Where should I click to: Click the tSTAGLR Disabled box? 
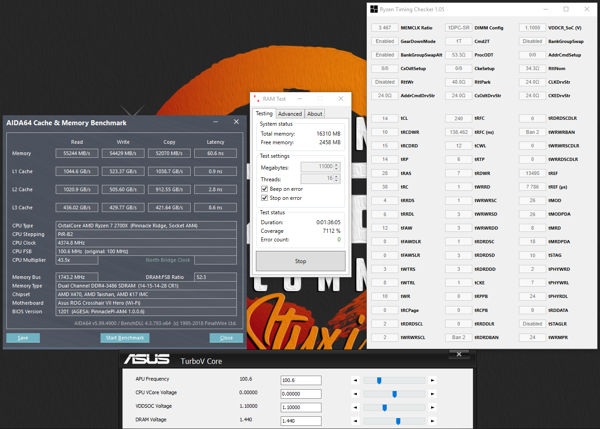(533, 324)
